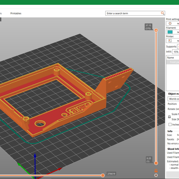Click the Print settings label

(x=172, y=19)
